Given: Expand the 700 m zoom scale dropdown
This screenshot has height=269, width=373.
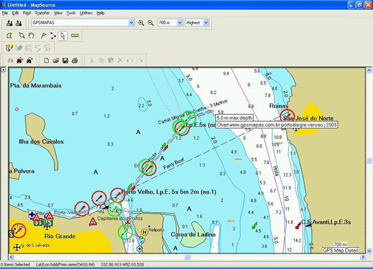Looking at the screenshot, I should tap(179, 23).
